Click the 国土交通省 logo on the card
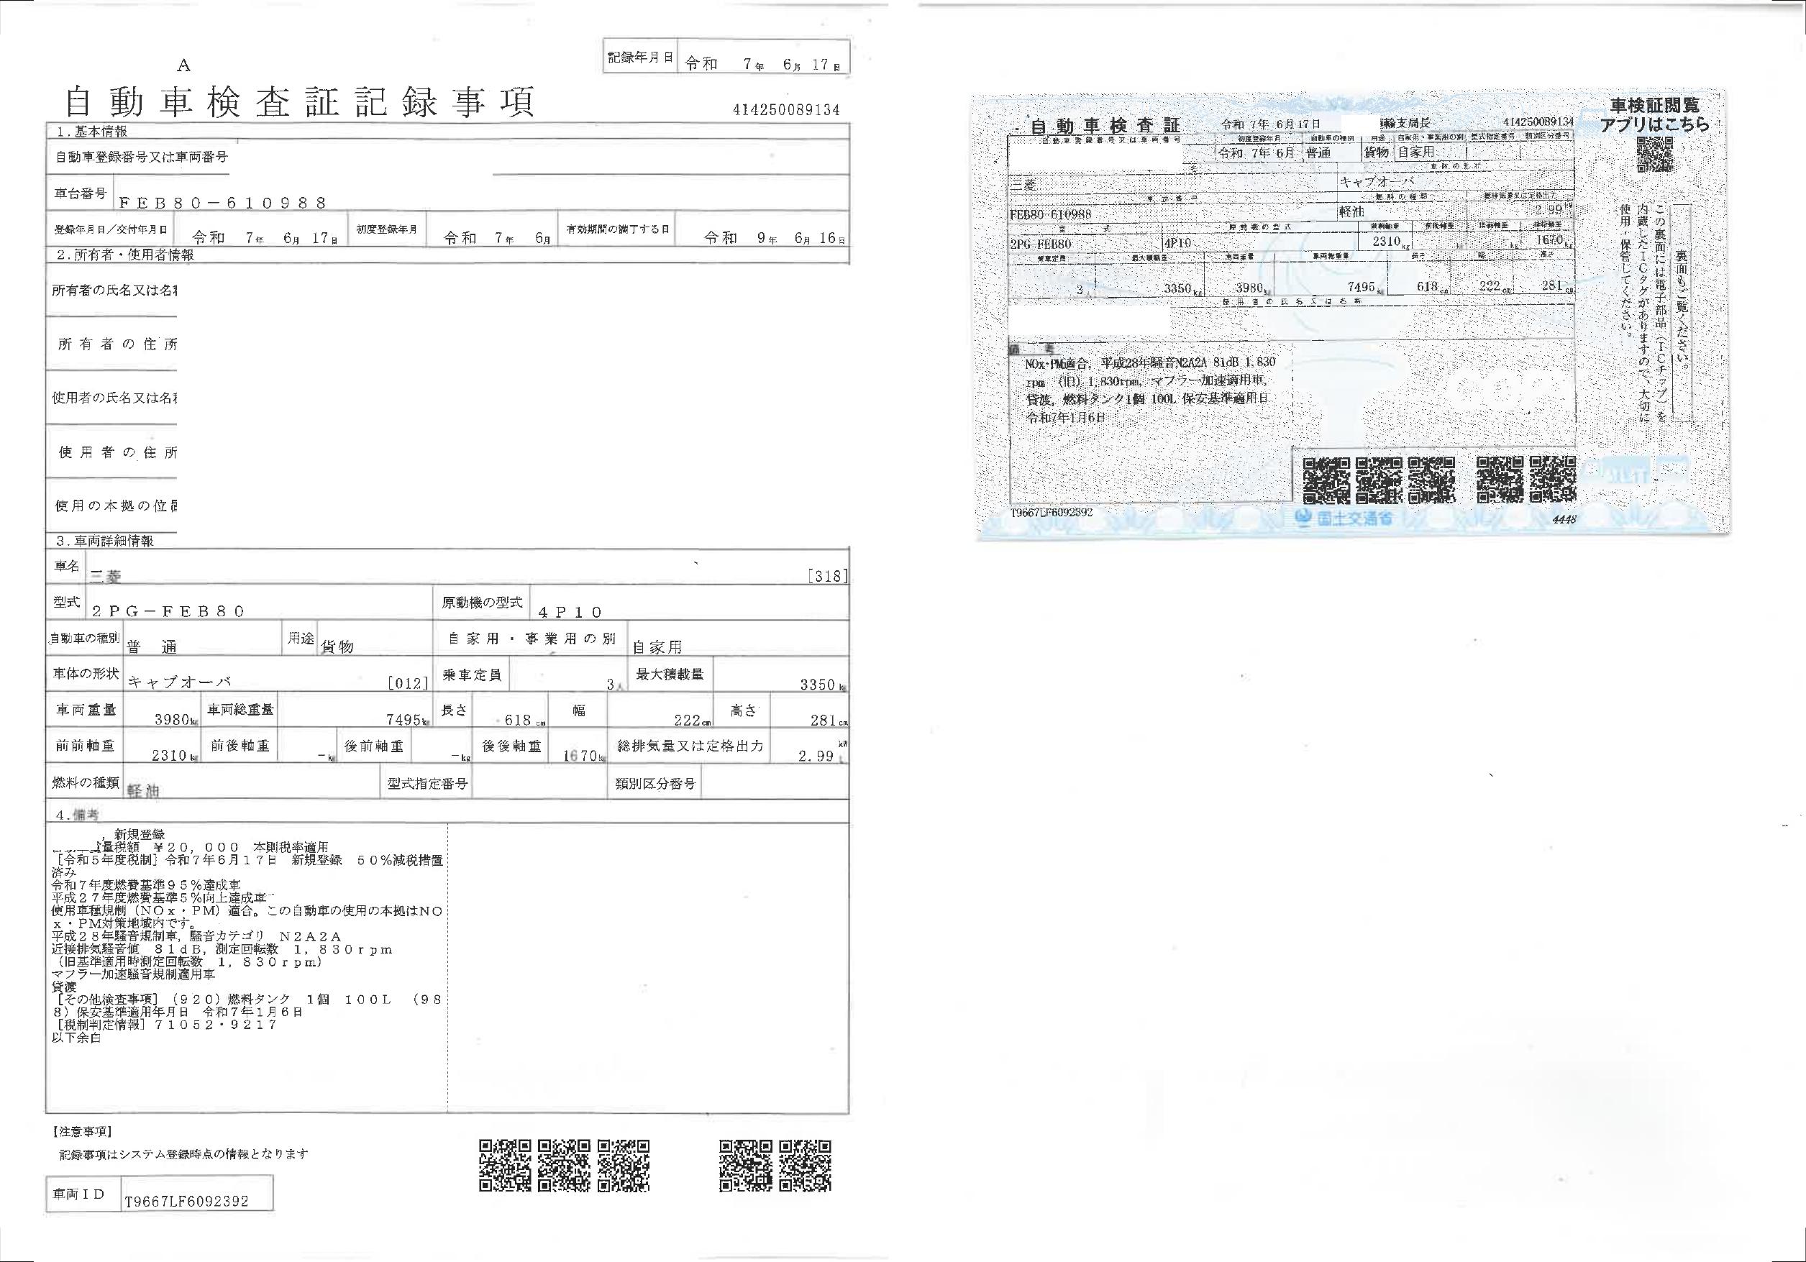Screen dimensions: 1806x1262 (x=1343, y=518)
